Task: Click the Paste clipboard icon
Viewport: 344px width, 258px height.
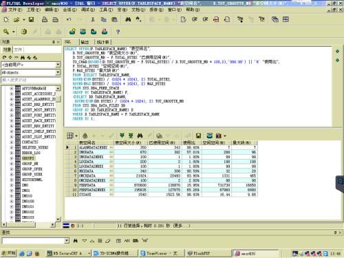Action: tap(114, 19)
